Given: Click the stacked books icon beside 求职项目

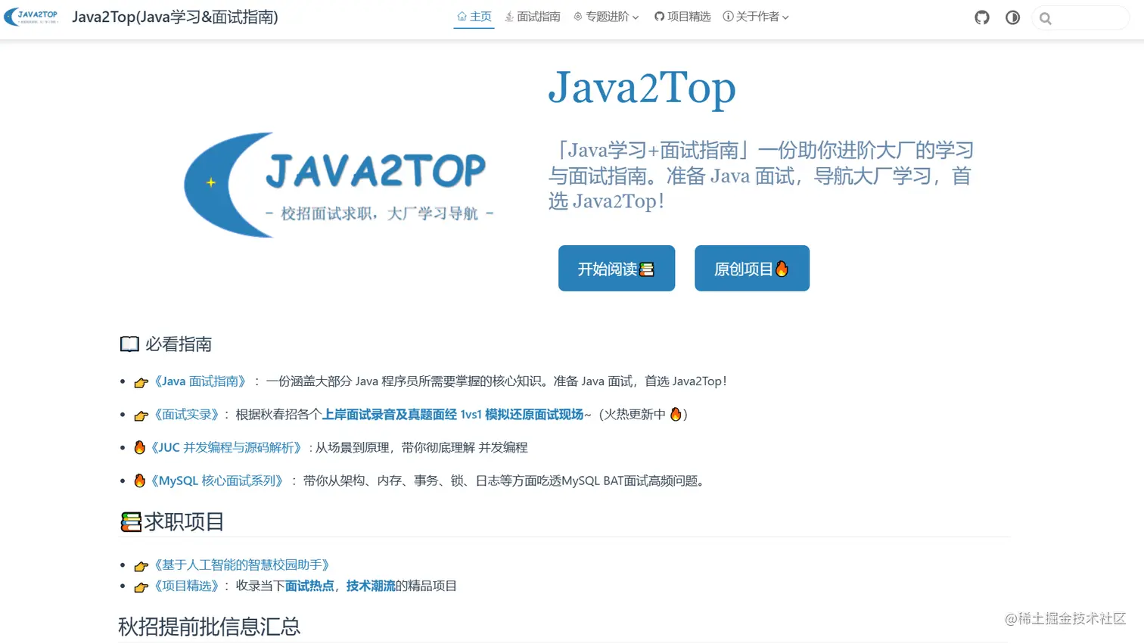Looking at the screenshot, I should (x=131, y=522).
